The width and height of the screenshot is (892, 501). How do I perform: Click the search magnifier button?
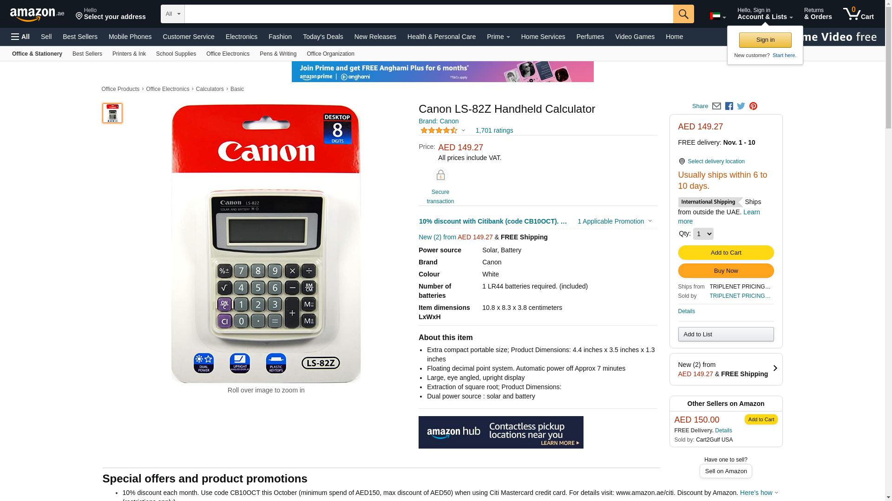[x=683, y=14]
